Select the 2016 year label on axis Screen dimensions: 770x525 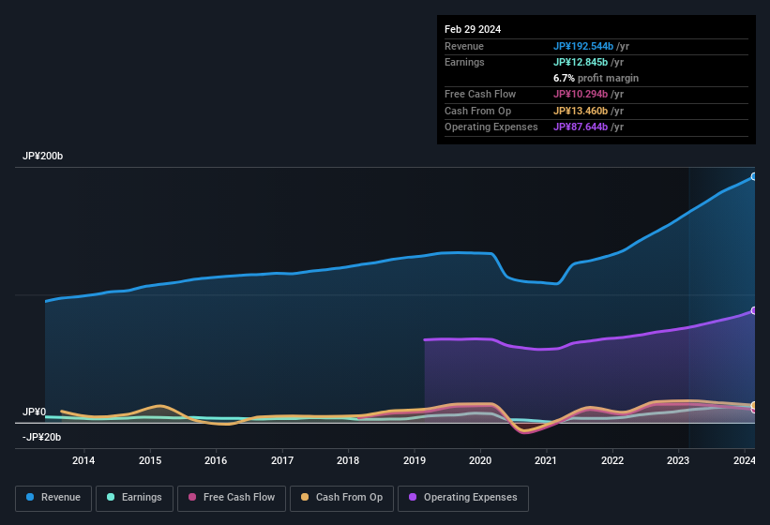216,460
